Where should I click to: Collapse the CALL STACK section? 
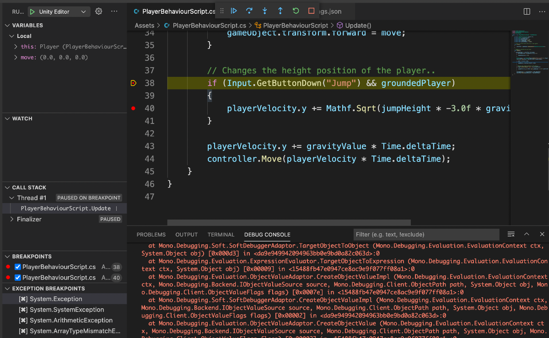(7, 188)
